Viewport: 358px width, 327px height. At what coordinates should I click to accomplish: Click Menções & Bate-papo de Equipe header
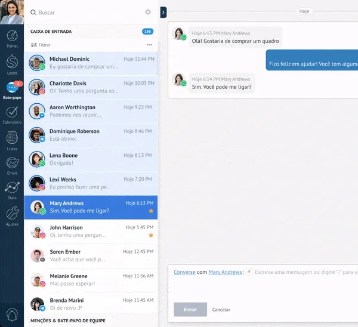[x=68, y=320]
